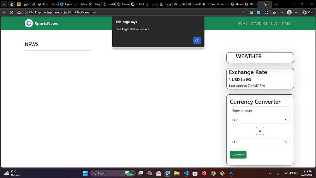
Task: Expand the tab search dropdown arrow
Action: coord(4,4)
